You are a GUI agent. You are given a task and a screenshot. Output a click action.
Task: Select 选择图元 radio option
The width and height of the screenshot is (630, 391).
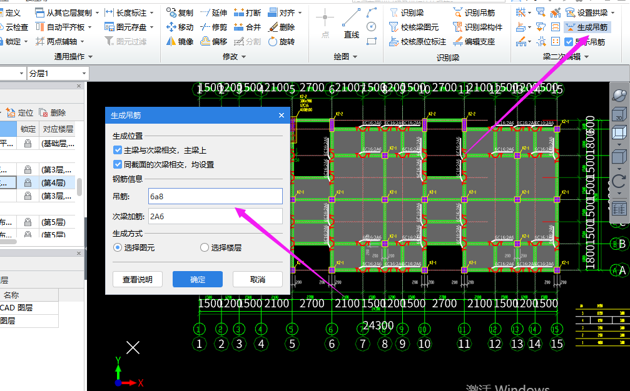pos(118,247)
